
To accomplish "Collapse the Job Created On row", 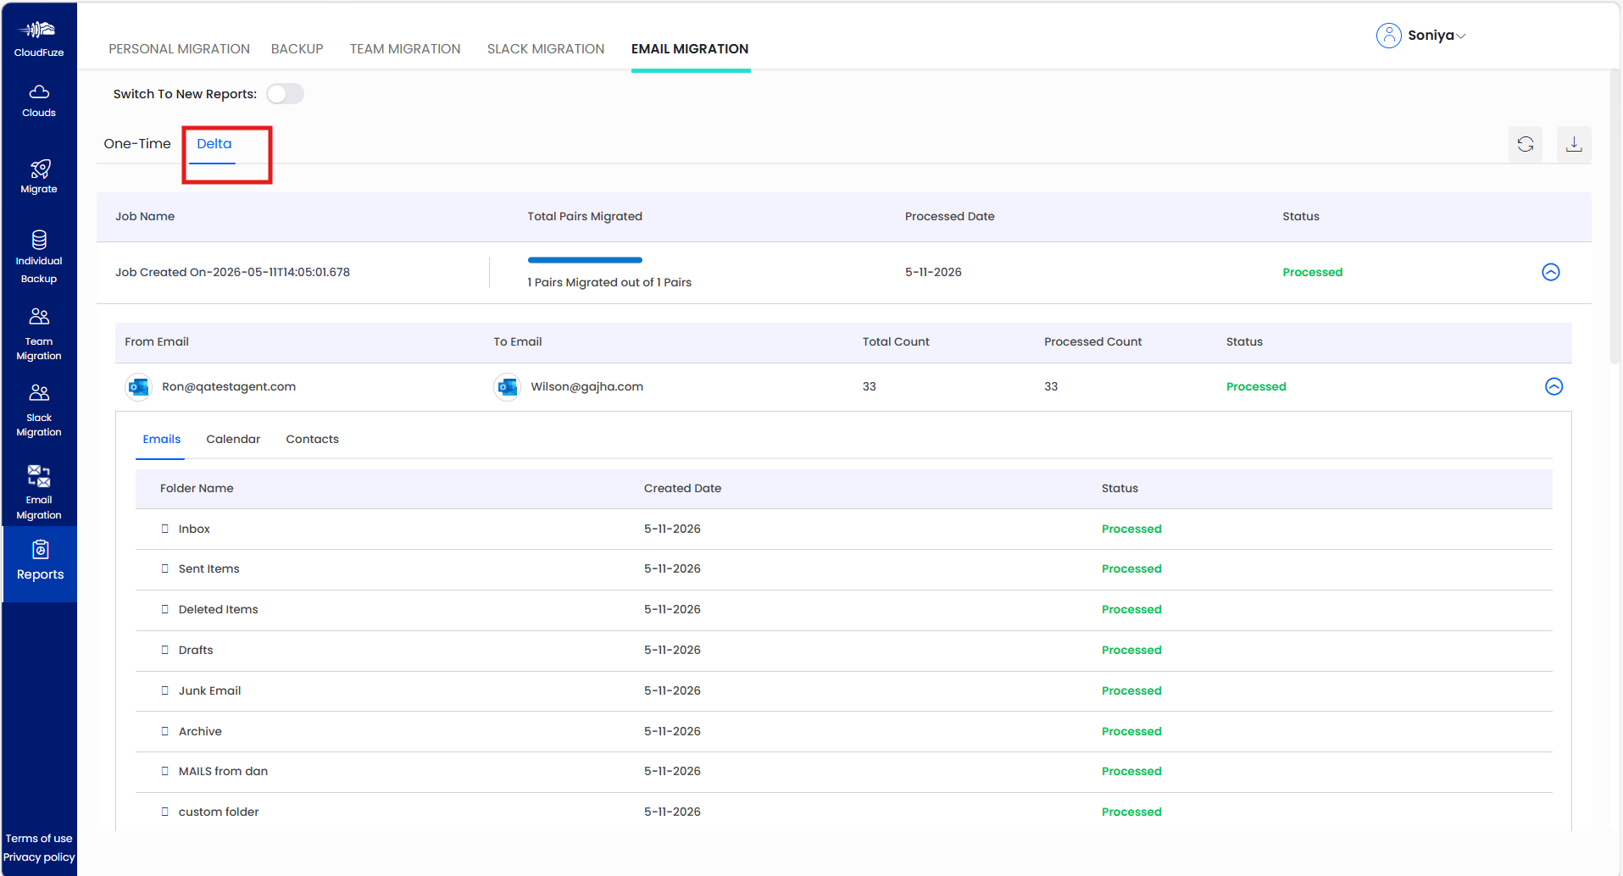I will coord(1551,272).
